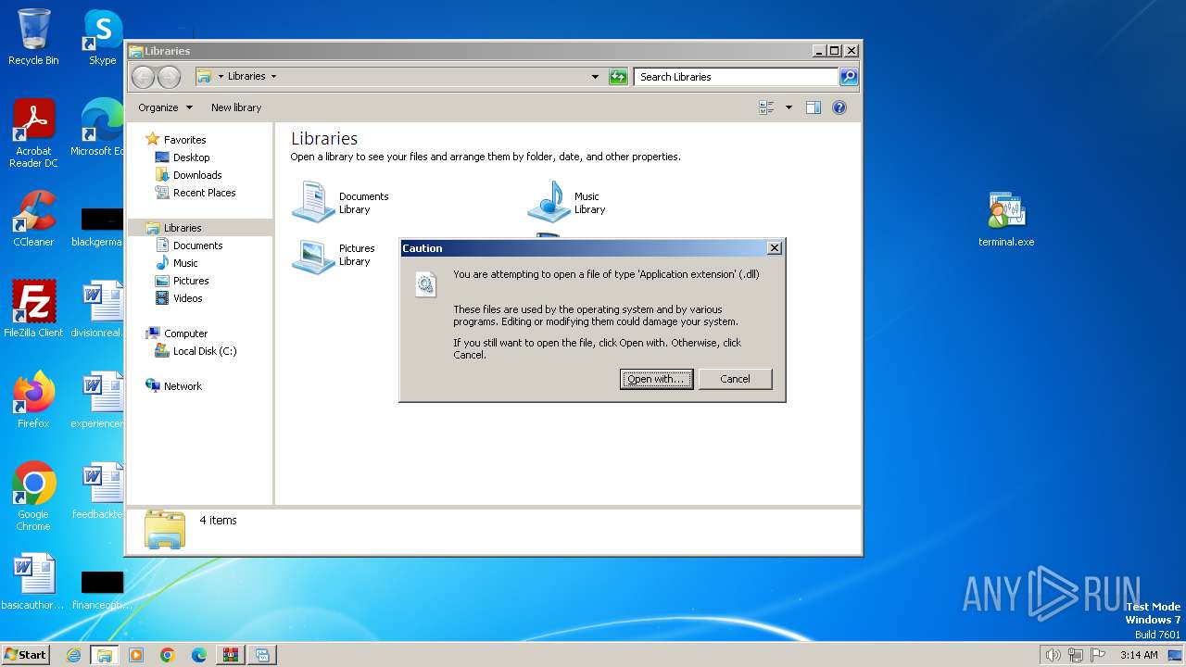Viewport: 1186px width, 667px height.
Task: Open Internet Explorer from the taskbar
Action: (73, 655)
